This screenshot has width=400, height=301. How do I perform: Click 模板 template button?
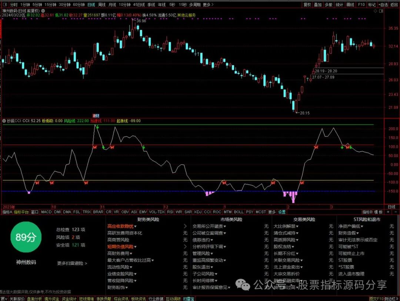click(x=379, y=212)
